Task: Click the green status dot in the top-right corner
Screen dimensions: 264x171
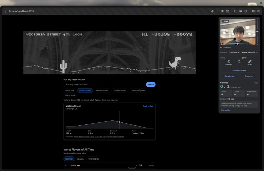Action: coord(261,3)
